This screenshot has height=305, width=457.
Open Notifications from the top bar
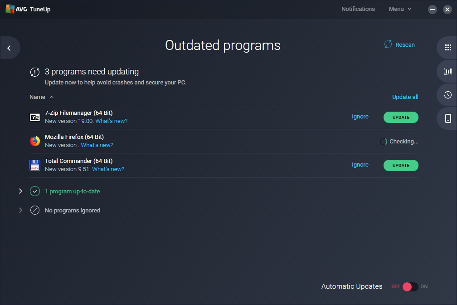coord(358,9)
